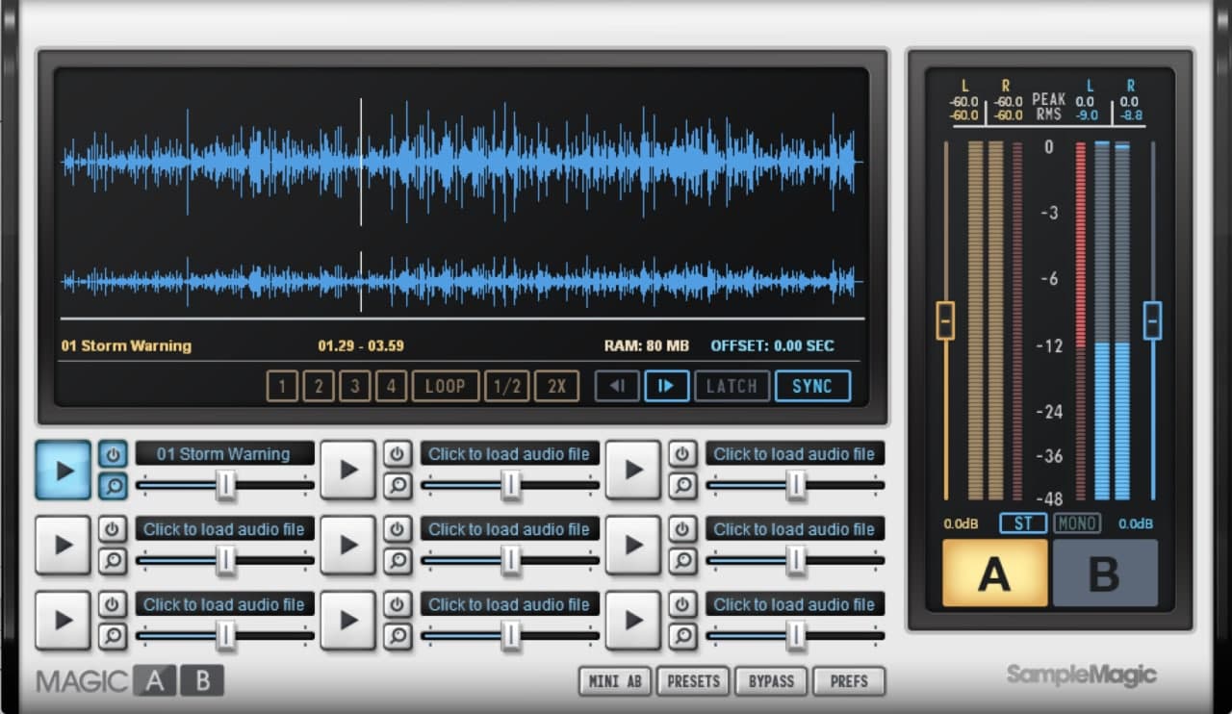Open the MINI AB view

tap(615, 681)
